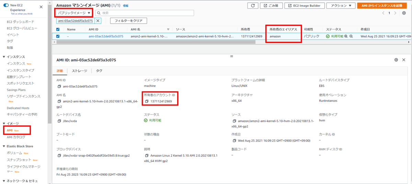The width and height of the screenshot is (412, 184).
Task: Switch to the タグ detail tab
Action: pyautogui.click(x=99, y=71)
